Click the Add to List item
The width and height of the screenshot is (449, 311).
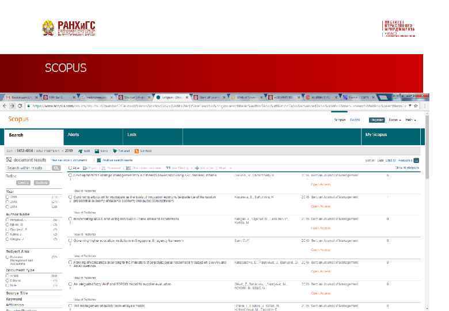click(x=206, y=168)
